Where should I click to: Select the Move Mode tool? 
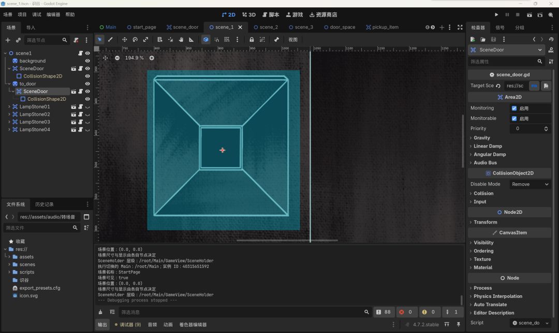point(124,39)
